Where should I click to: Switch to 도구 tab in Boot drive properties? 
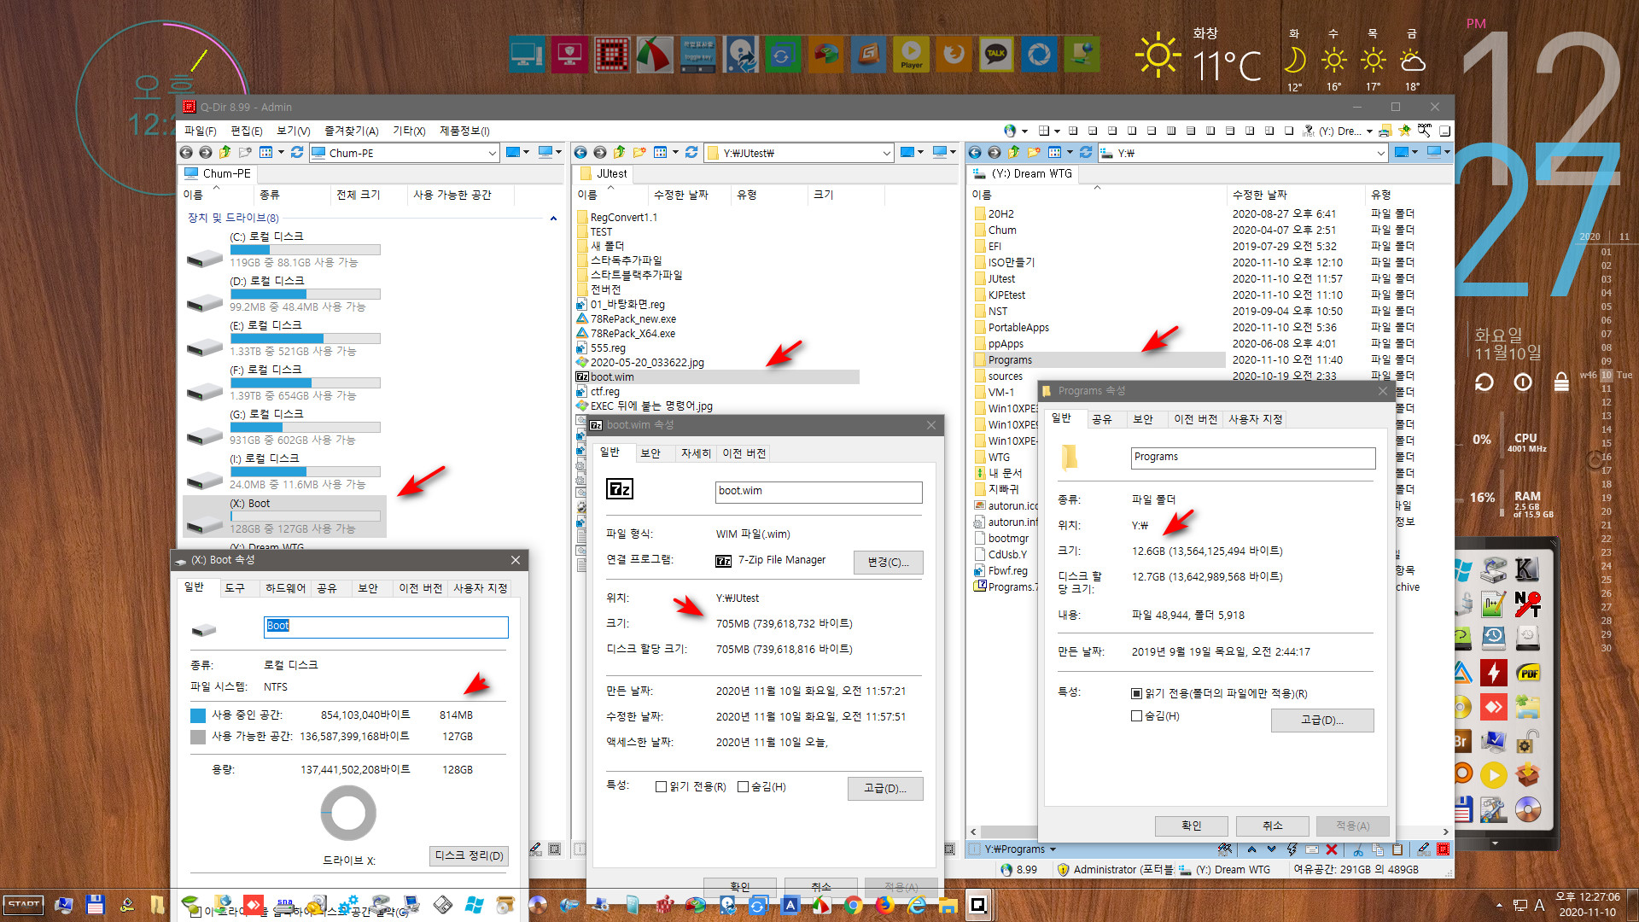point(235,588)
